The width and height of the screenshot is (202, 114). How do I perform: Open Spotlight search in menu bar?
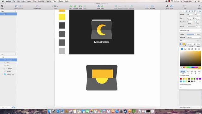(x=195, y=1)
